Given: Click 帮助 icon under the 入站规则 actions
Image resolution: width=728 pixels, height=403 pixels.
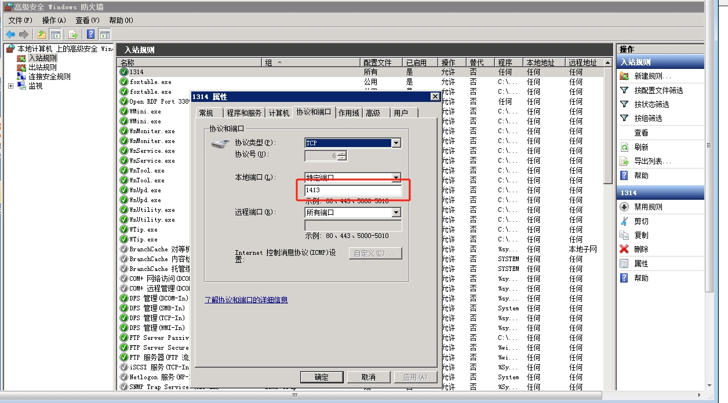Looking at the screenshot, I should (624, 175).
